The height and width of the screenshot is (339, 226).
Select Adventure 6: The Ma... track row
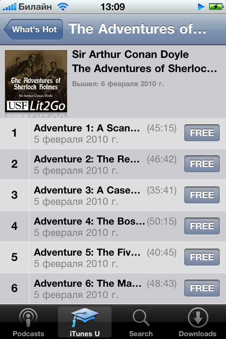coord(113,289)
